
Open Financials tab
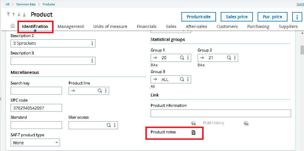pos(147,26)
